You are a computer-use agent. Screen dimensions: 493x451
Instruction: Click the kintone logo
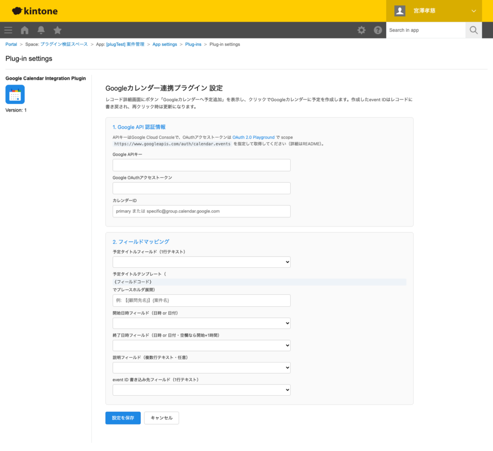pos(34,11)
